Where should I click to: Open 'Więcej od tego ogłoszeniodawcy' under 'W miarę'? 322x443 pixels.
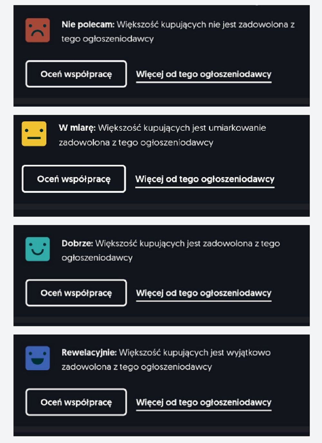[x=204, y=179]
